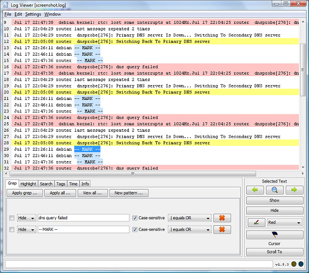Open 'equals OR' dropdown on dns query failed row
The image size is (309, 273).
coord(190,218)
